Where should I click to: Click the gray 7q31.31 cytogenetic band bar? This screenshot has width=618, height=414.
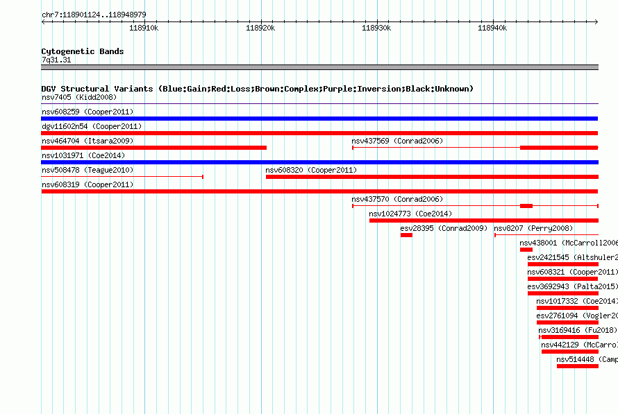pos(319,67)
